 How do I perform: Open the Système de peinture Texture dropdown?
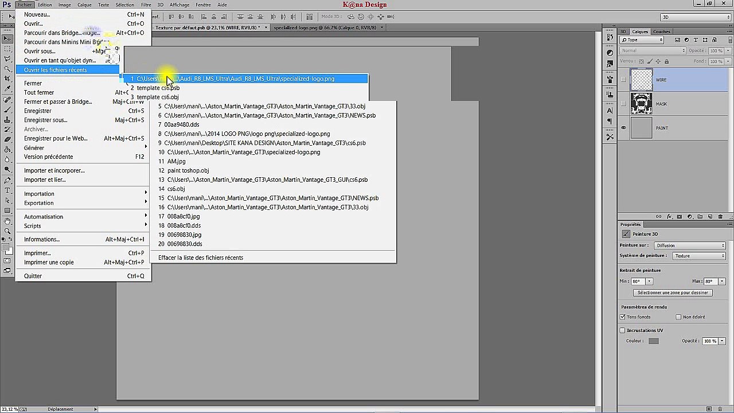(699, 256)
